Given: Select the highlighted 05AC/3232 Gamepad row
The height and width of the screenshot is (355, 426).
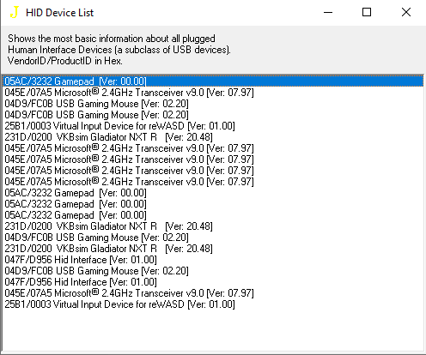Looking at the screenshot, I should pyautogui.click(x=213, y=81).
